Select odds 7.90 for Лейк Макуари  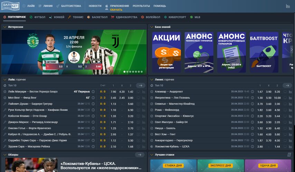pos(113,92)
